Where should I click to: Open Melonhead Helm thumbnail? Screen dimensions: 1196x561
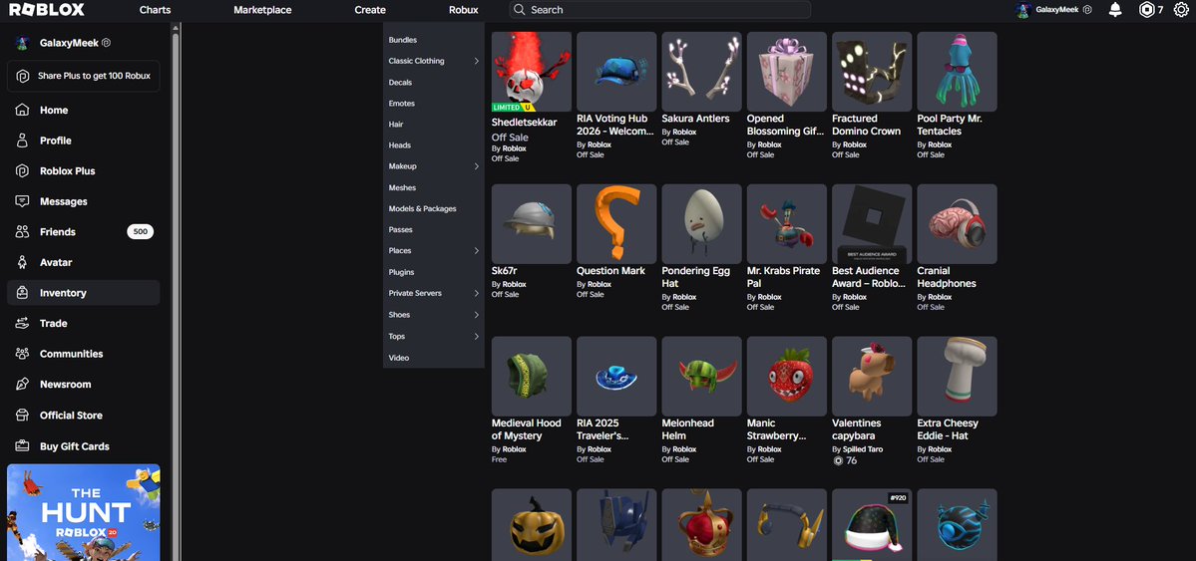[701, 377]
